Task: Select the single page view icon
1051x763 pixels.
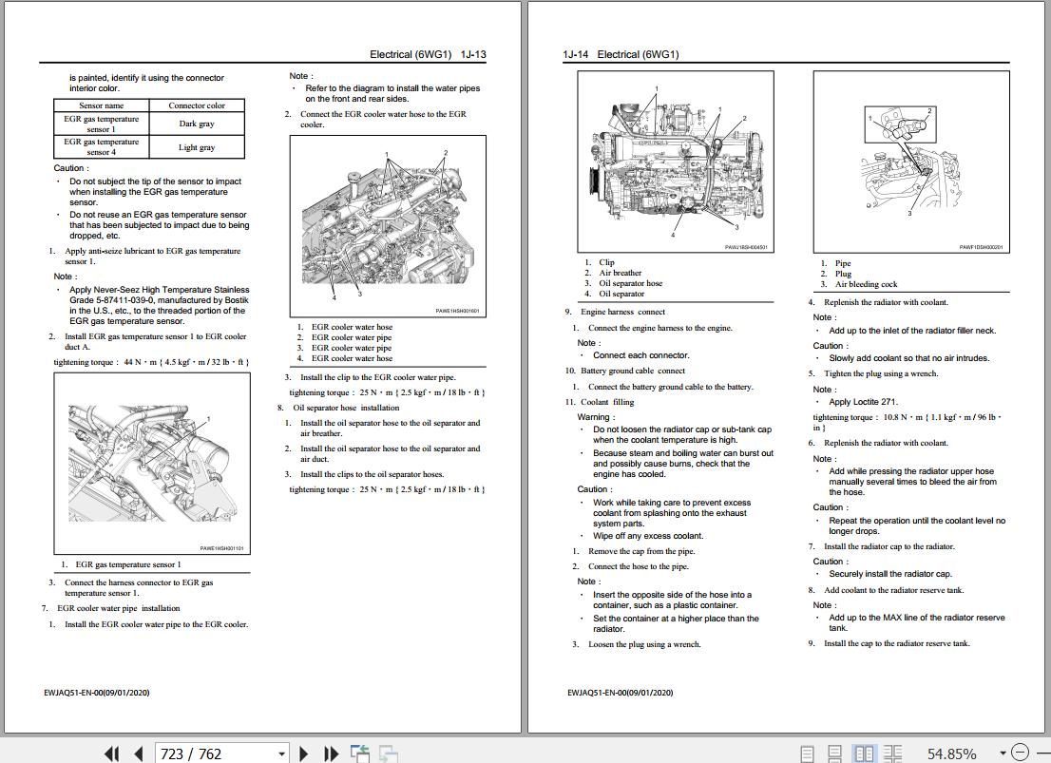Action: click(809, 753)
